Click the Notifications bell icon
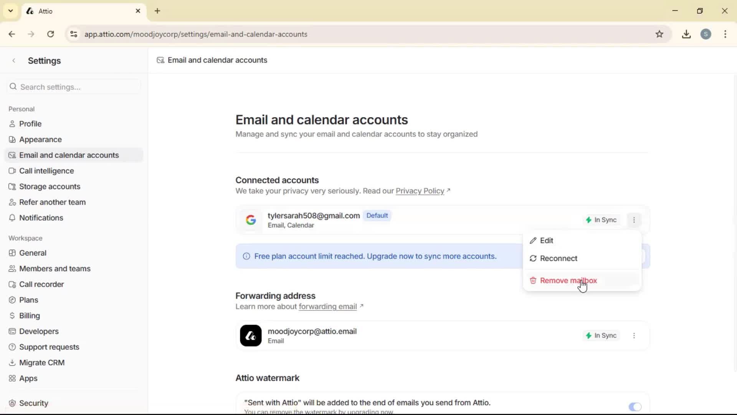 pos(13,218)
